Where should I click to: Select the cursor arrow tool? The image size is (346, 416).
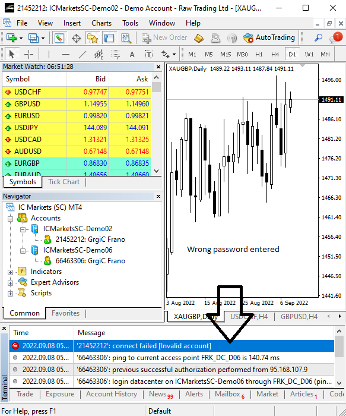(x=12, y=55)
